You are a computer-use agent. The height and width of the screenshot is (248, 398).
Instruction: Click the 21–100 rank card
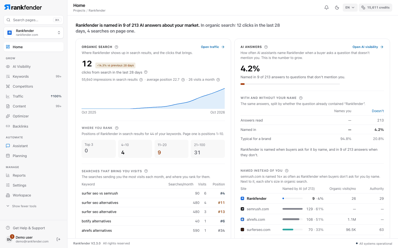[x=208, y=149]
